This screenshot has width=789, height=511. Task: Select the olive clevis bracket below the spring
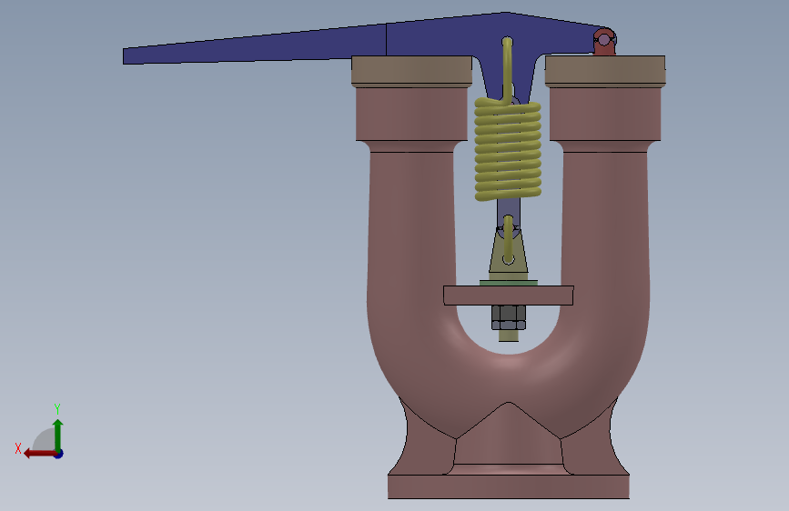tap(508, 254)
